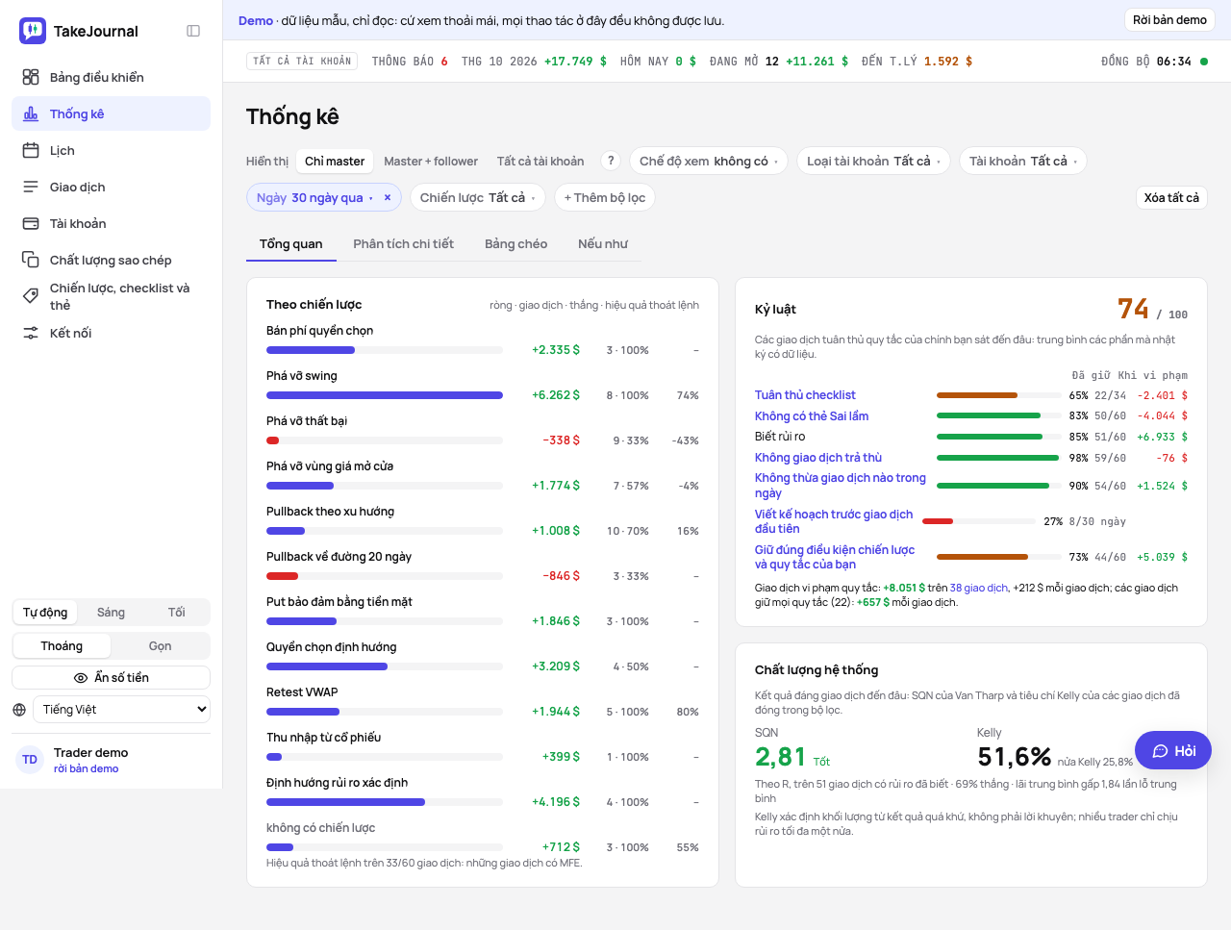The image size is (1231, 930).
Task: Click the question mark help icon
Action: tap(611, 161)
